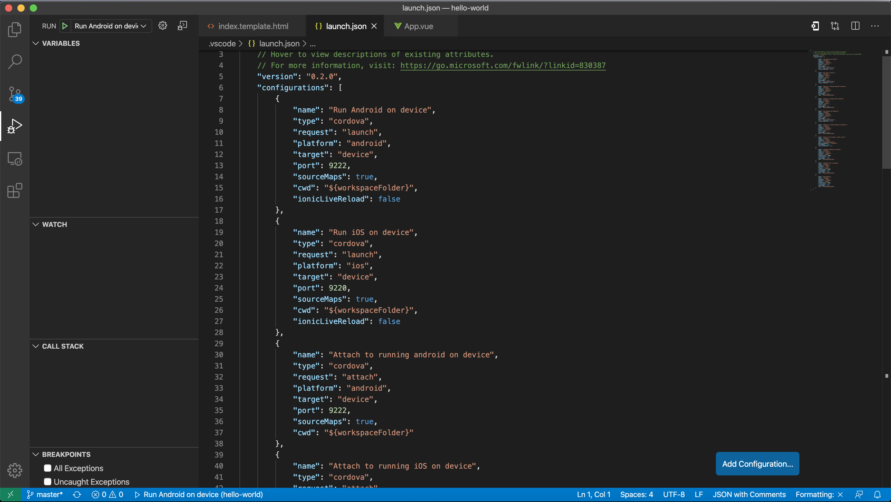Click the Manage gear icon
This screenshot has width=891, height=502.
coord(15,470)
